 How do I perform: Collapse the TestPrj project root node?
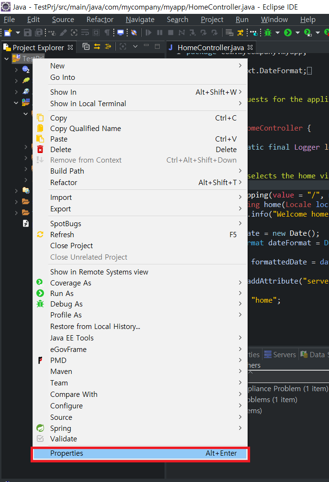click(7, 58)
